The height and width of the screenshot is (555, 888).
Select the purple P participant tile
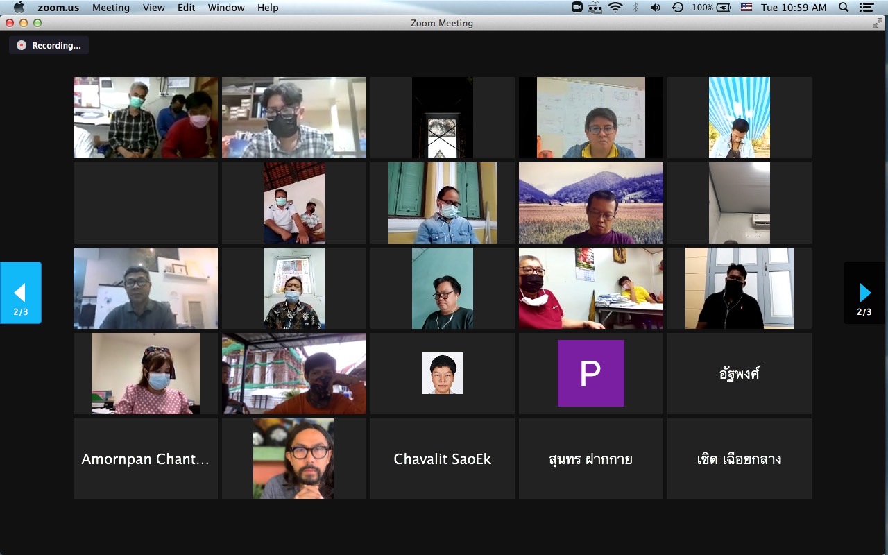pyautogui.click(x=591, y=373)
